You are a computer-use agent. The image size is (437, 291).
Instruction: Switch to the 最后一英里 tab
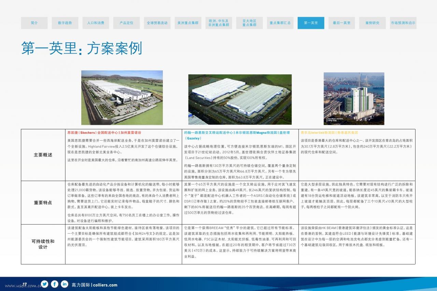point(341,23)
